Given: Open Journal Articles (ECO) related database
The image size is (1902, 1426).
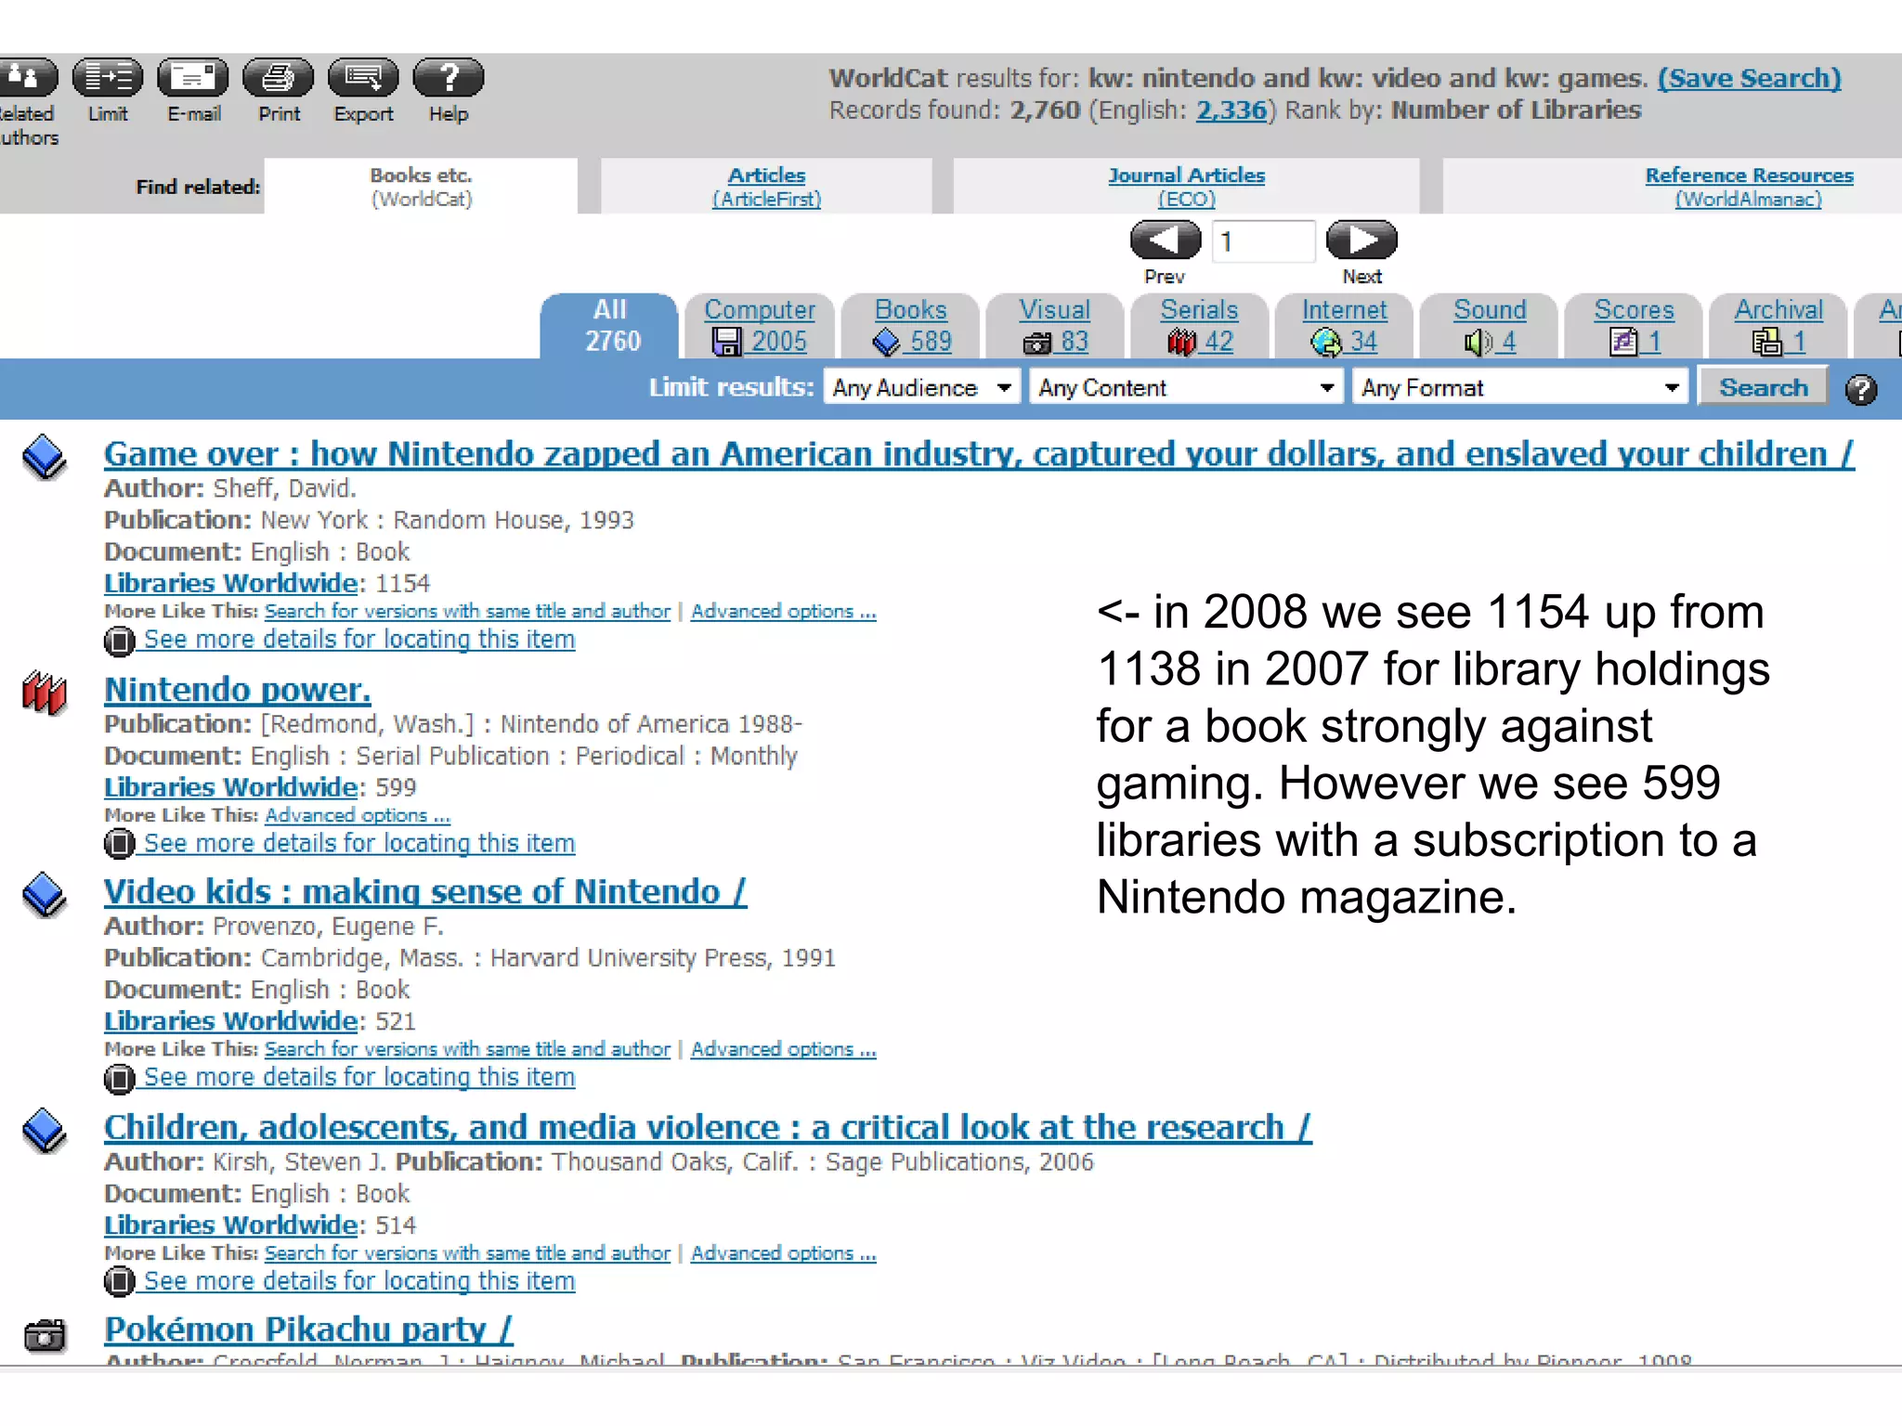Looking at the screenshot, I should [1186, 187].
